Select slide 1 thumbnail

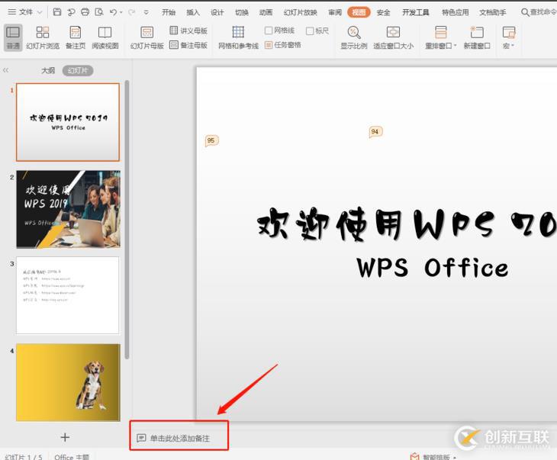pyautogui.click(x=68, y=122)
